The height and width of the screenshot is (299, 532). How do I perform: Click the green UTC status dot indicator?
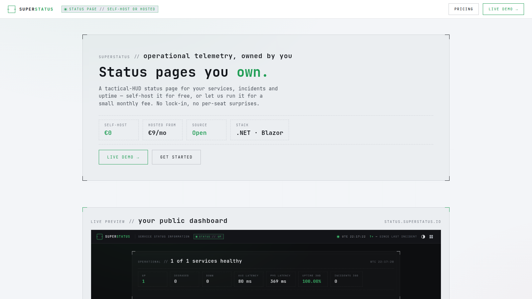[338, 237]
